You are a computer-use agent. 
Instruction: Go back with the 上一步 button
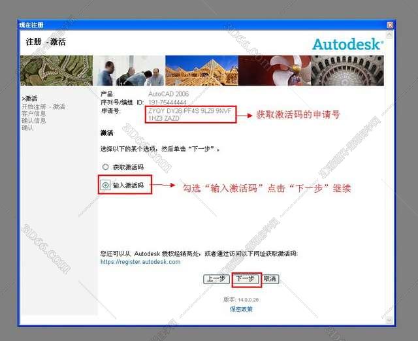[217, 279]
